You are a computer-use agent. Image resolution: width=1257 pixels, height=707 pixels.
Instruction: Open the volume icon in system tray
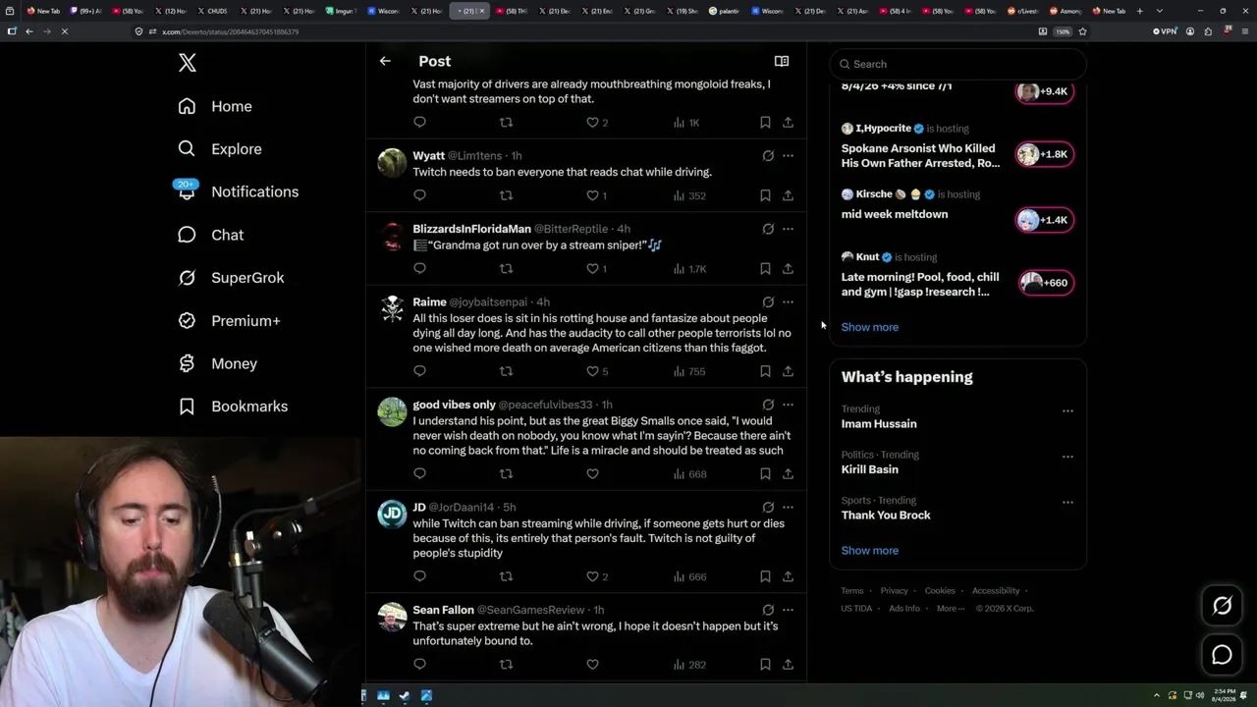(1200, 695)
